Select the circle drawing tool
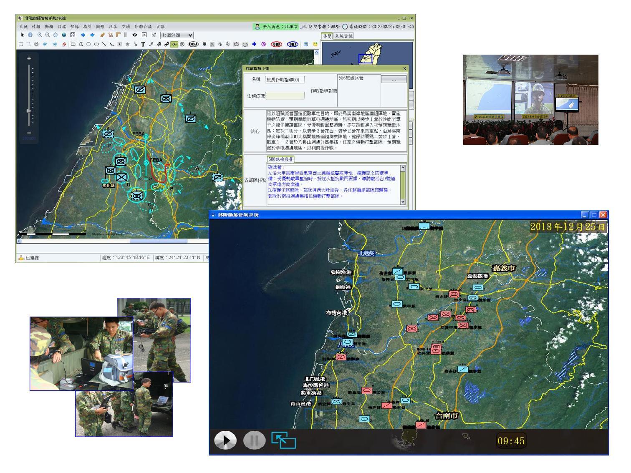This screenshot has height=473, width=631. coord(88,44)
